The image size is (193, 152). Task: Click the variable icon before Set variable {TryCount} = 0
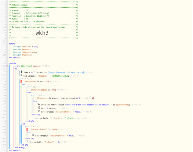click(27, 141)
